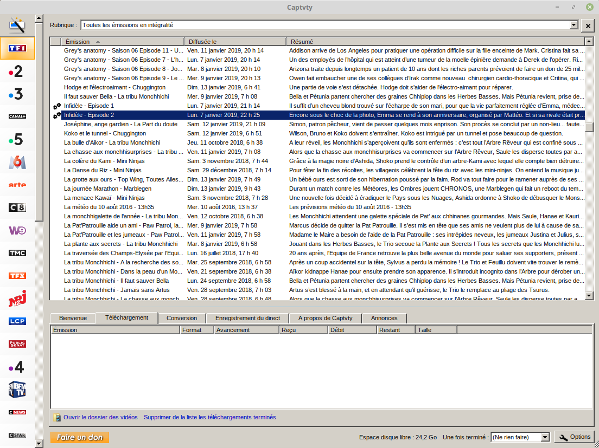Screen dimensions: 599x448
Task: Open the NRJ 12 channel
Action: [x=17, y=298]
